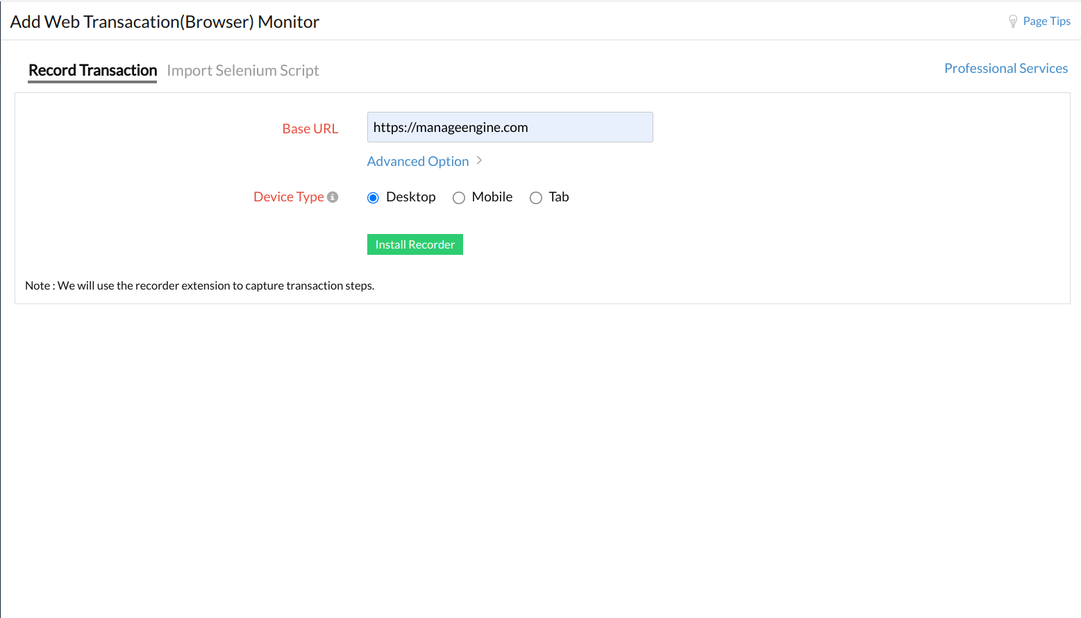Select the Tab device type

[536, 197]
